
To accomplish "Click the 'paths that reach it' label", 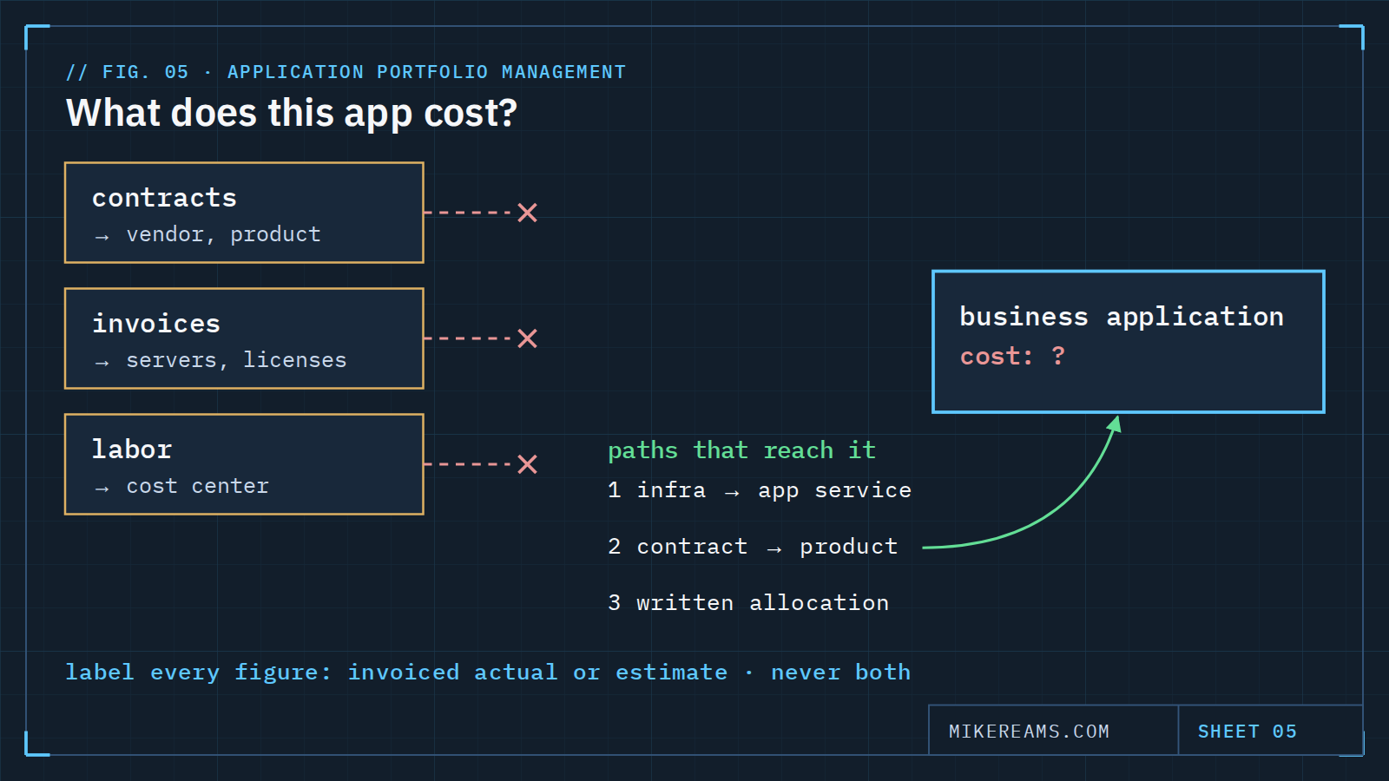I will 741,450.
